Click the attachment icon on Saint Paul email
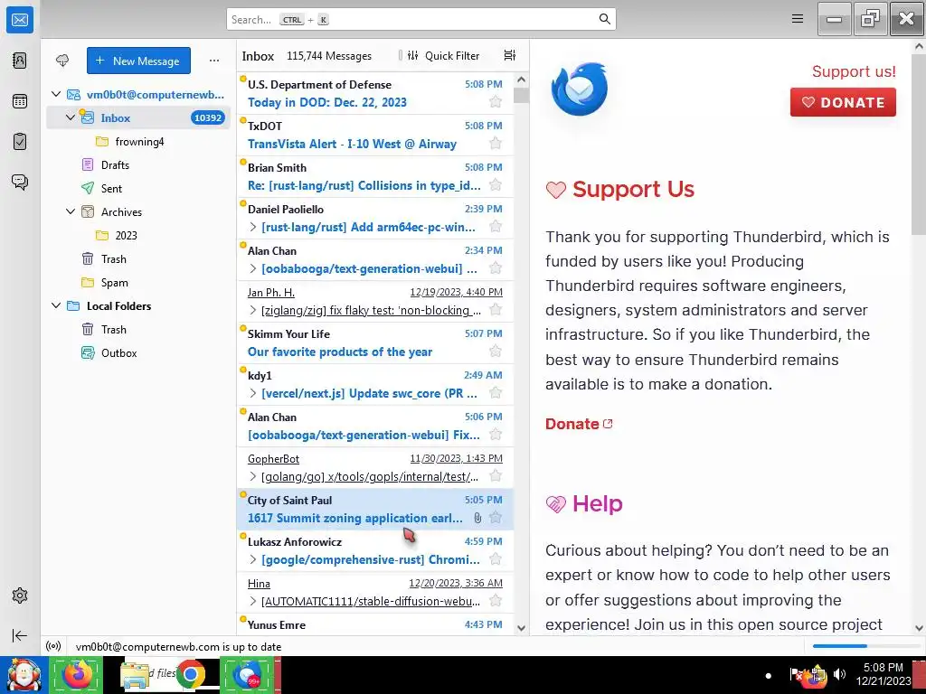Viewport: 926px width, 694px height. tap(477, 518)
